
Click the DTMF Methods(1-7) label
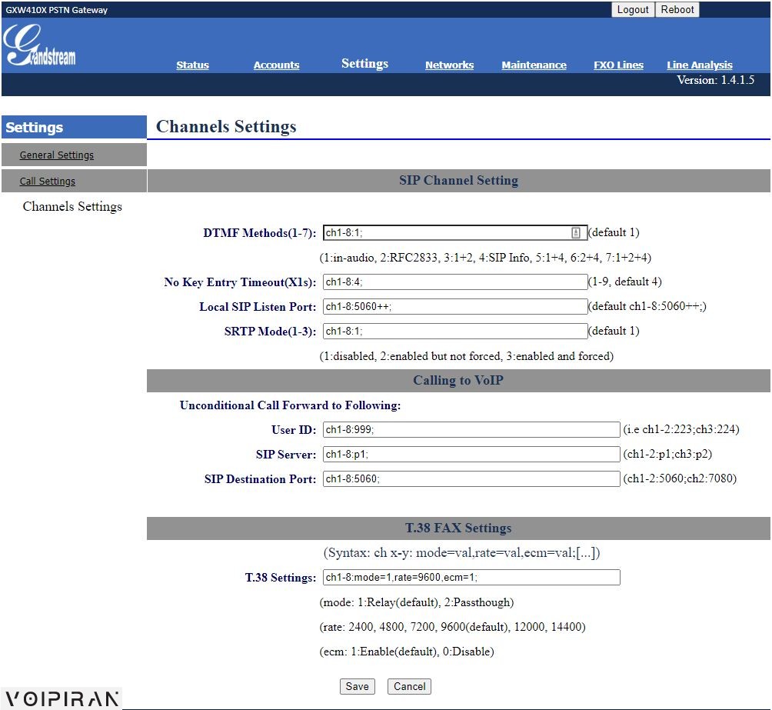coord(259,233)
